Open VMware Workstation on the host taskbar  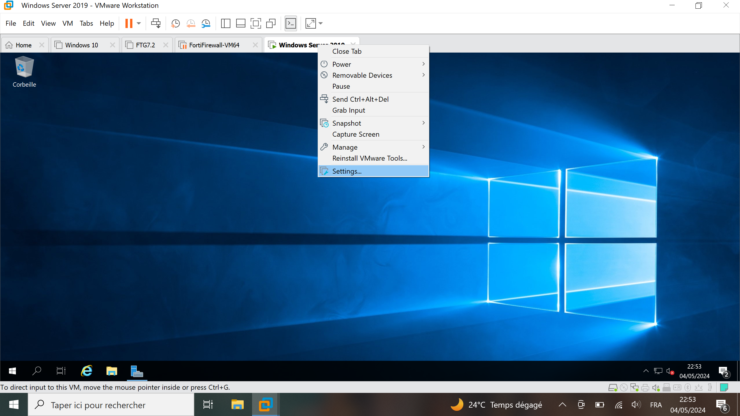[266, 404]
